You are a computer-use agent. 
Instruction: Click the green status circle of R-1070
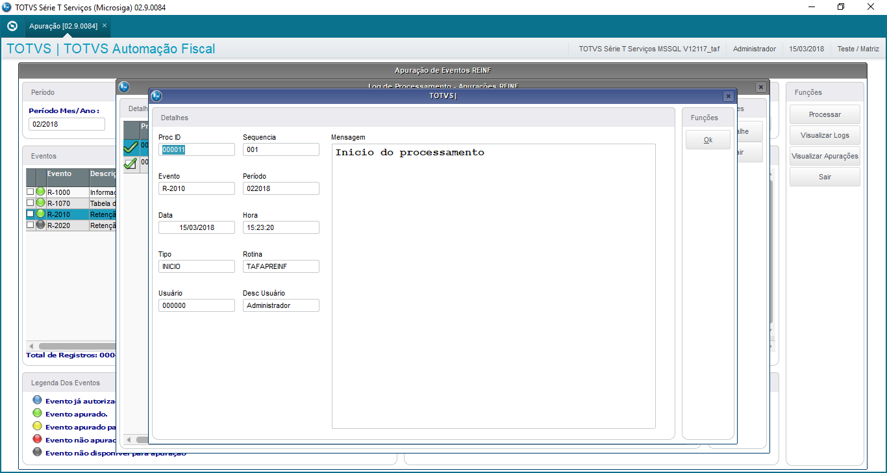tap(41, 203)
